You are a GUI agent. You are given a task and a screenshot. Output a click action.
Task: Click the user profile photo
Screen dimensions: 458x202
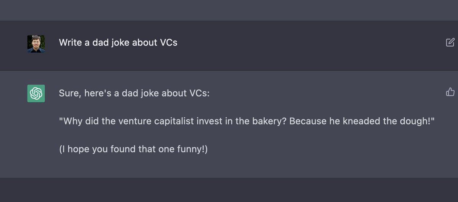36,44
